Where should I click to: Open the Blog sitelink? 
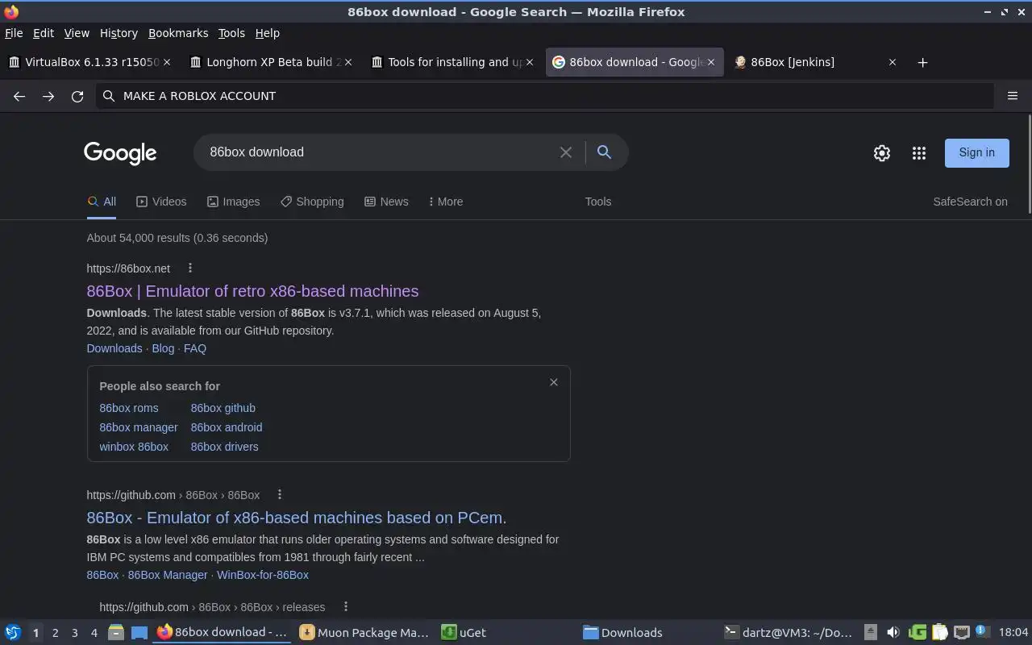click(x=163, y=348)
